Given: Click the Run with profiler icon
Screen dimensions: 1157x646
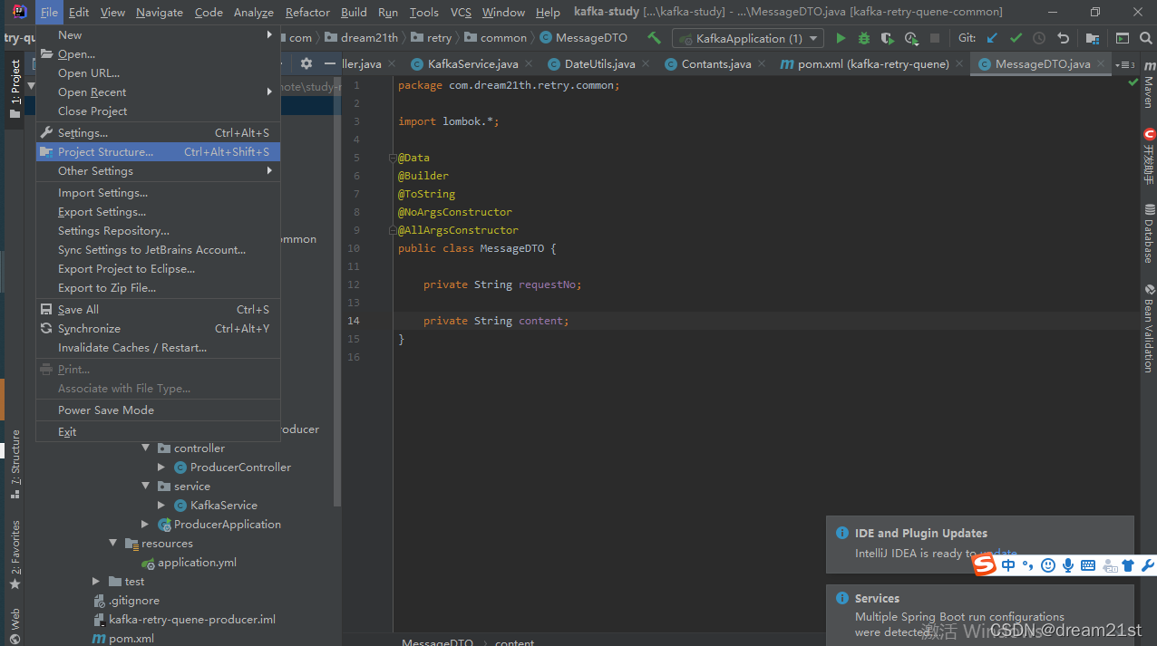Looking at the screenshot, I should (911, 38).
